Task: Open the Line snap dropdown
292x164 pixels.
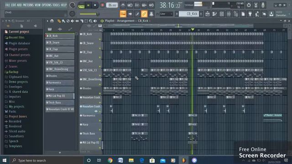Action: click(166, 14)
